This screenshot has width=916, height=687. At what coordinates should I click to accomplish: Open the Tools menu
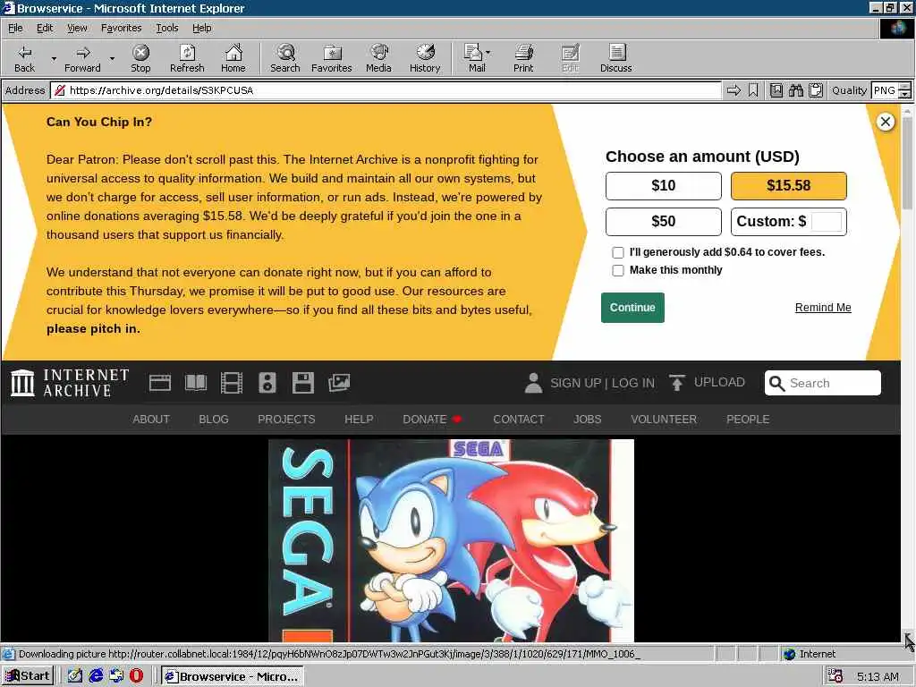pos(166,28)
